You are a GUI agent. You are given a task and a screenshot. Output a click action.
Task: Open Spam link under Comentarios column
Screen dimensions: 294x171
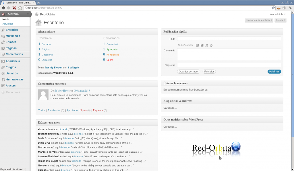click(110, 60)
